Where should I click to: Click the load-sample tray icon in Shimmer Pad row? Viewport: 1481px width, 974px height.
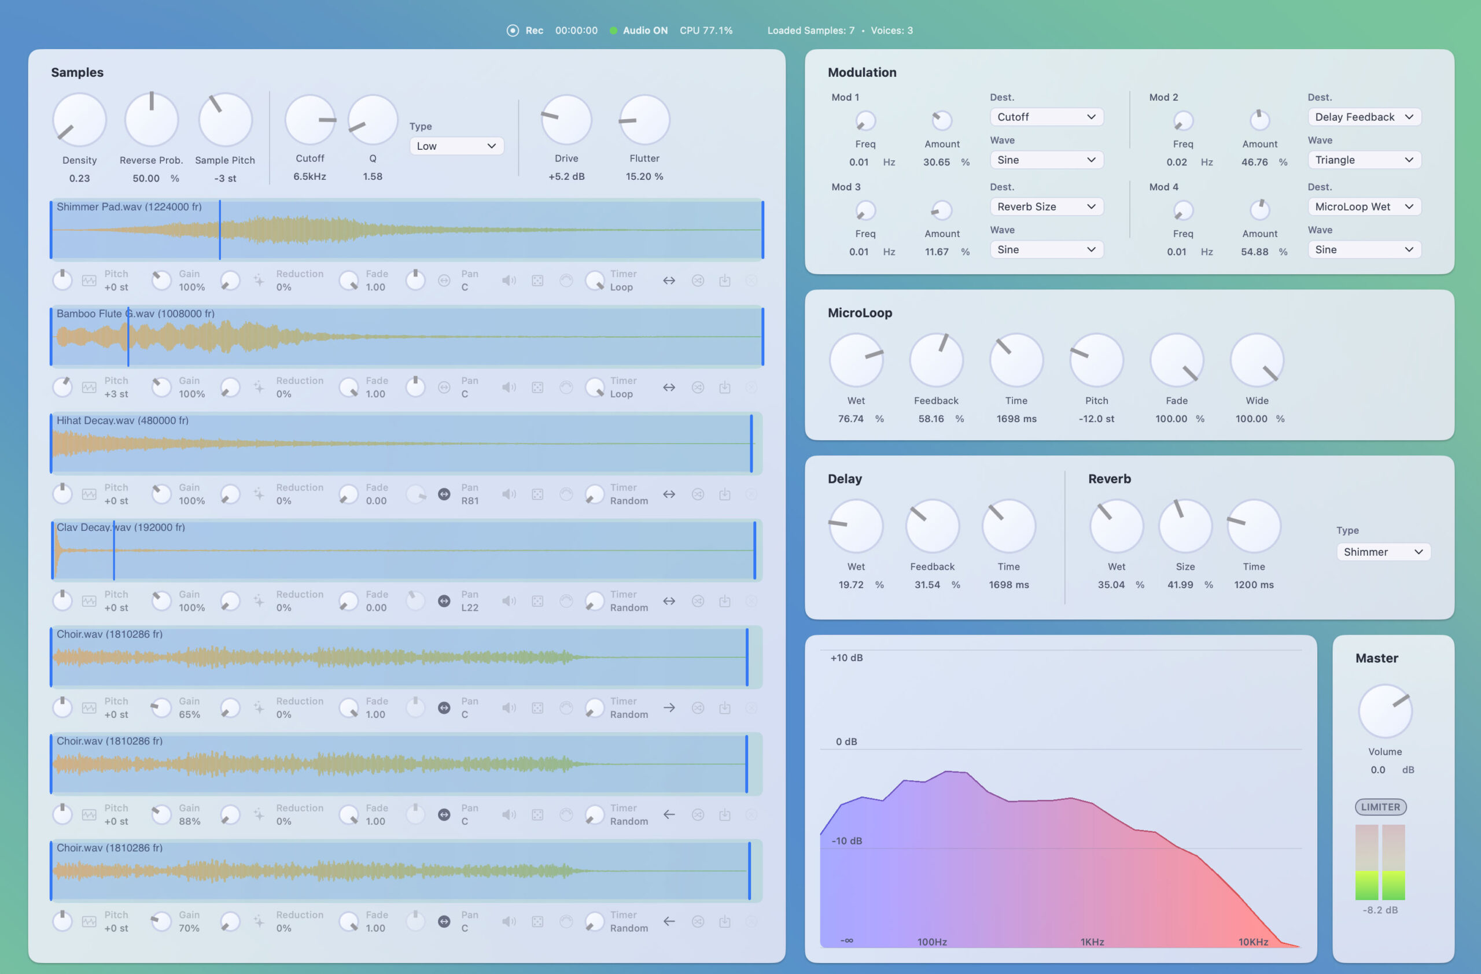tap(725, 281)
